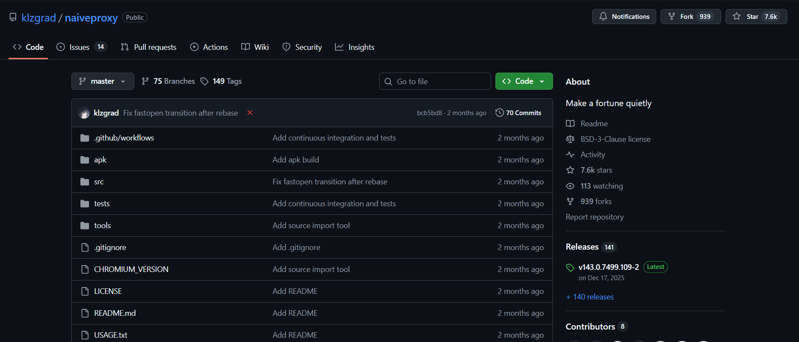
Task: Click the .gitignore file icon
Action: click(x=85, y=247)
